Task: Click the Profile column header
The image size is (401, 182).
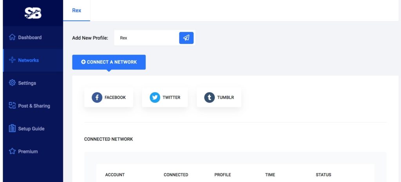Action: tap(223, 175)
